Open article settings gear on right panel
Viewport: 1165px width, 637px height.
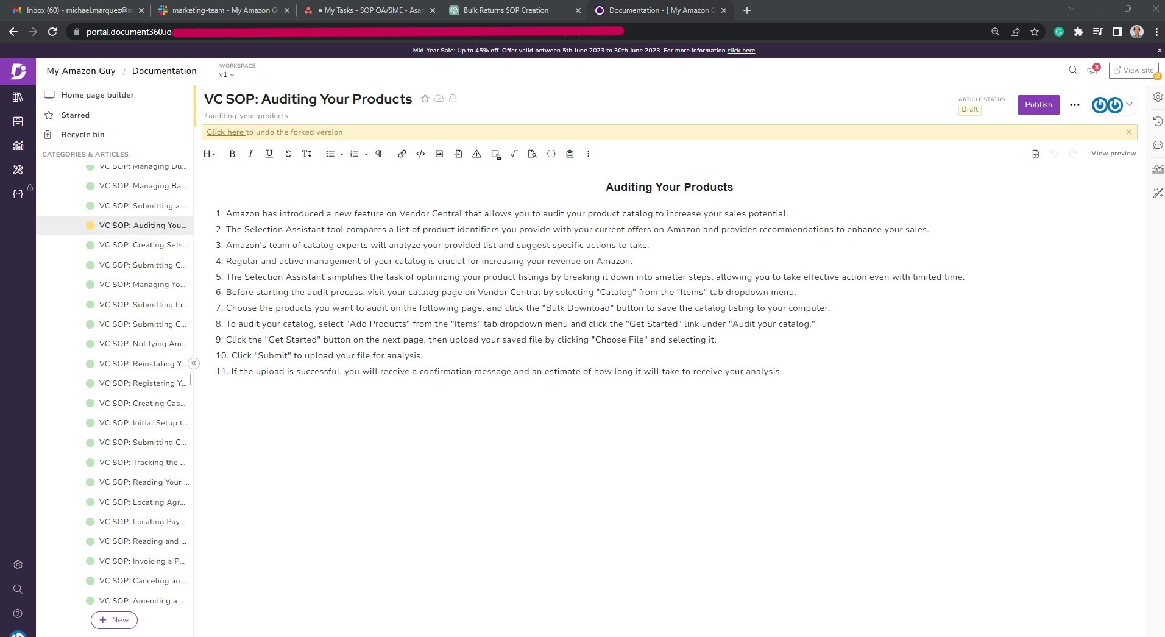[1158, 98]
